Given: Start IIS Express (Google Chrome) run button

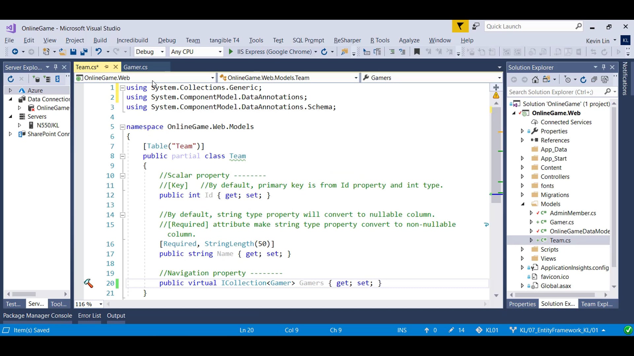Looking at the screenshot, I should pyautogui.click(x=231, y=52).
